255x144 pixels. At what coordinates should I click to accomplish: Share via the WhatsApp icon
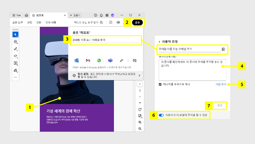[99, 60]
